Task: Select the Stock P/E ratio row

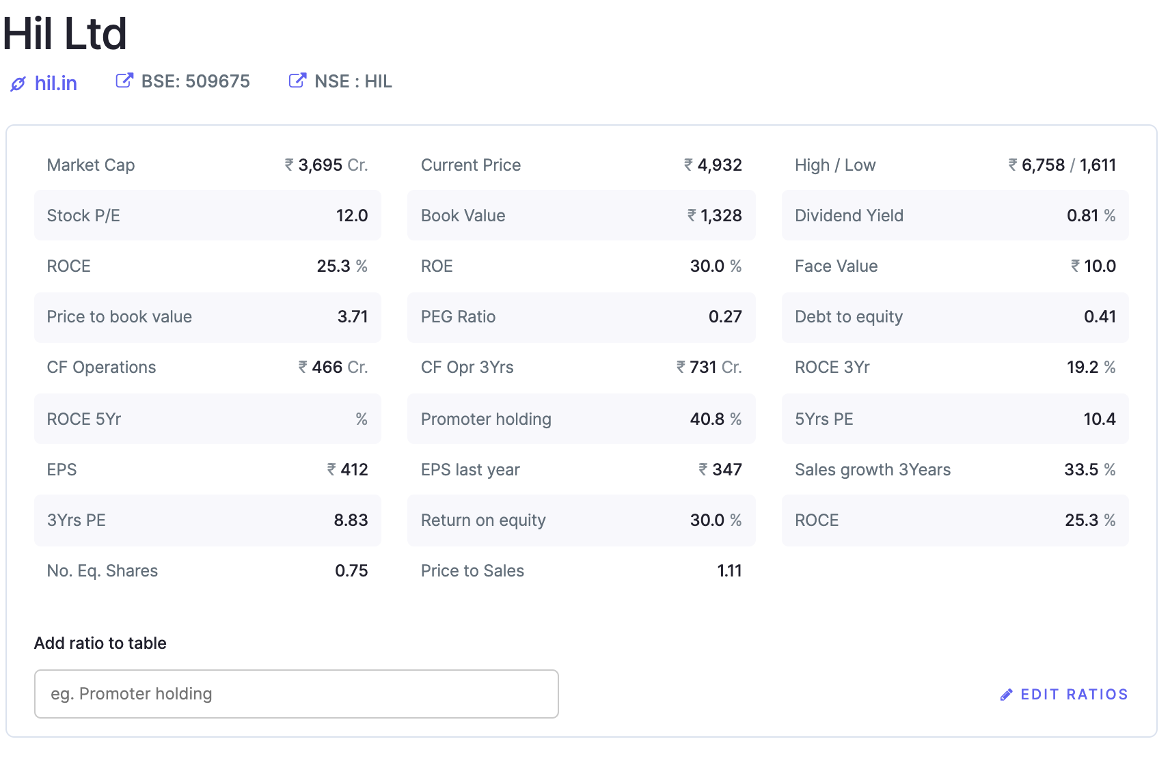Action: 207,216
